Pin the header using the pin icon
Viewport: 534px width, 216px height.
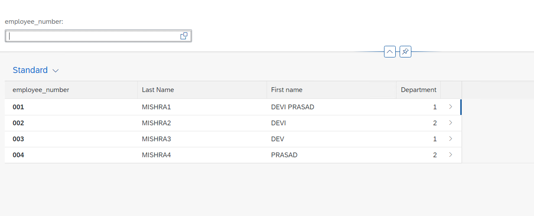405,52
